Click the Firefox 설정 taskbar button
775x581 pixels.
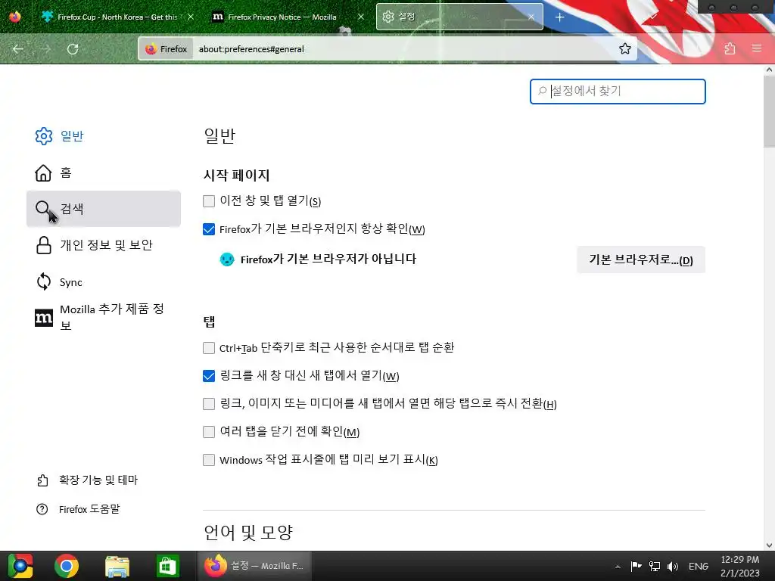click(255, 566)
